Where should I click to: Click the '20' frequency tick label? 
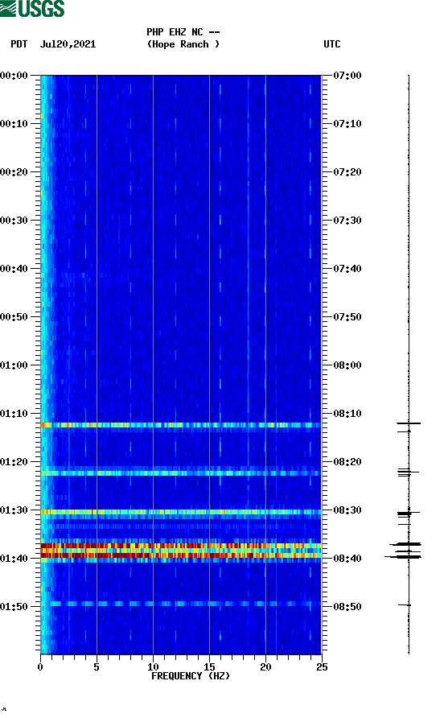coord(265,667)
